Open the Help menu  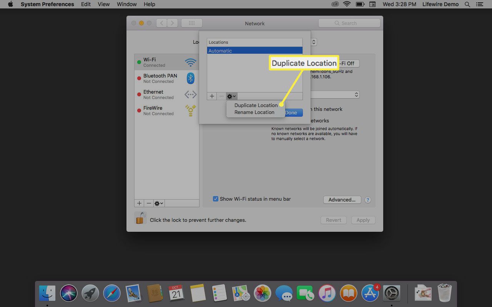[149, 4]
